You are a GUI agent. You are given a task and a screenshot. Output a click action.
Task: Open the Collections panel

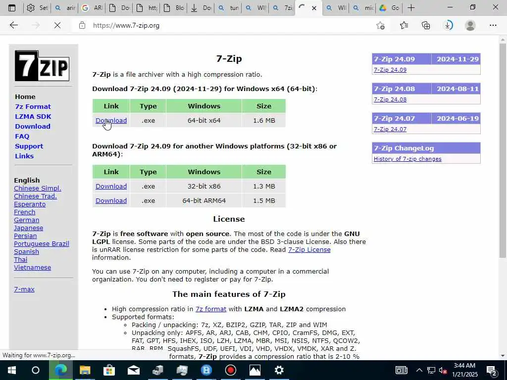[426, 25]
